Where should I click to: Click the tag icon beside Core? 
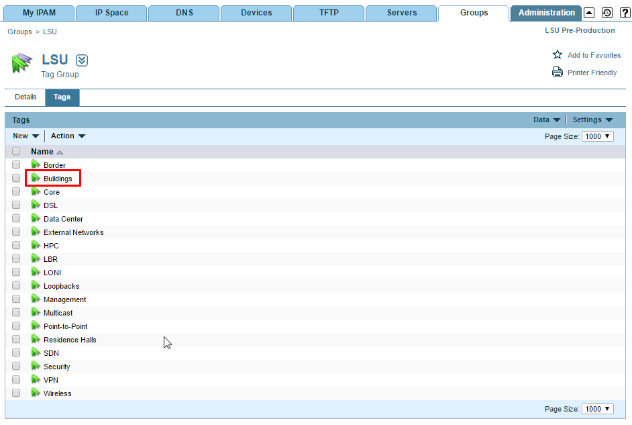point(36,191)
